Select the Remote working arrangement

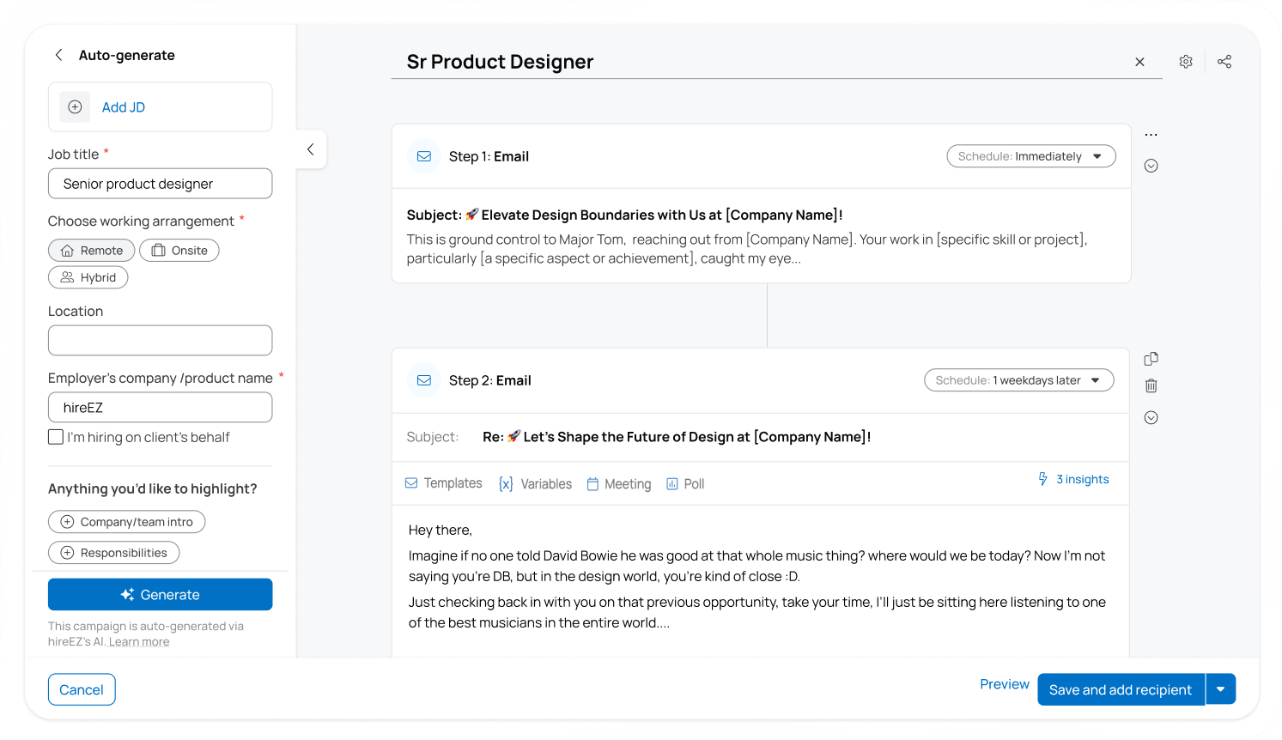[x=91, y=251]
